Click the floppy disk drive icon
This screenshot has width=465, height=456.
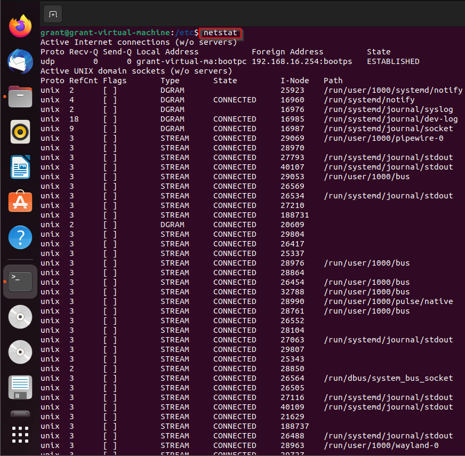(x=20, y=387)
